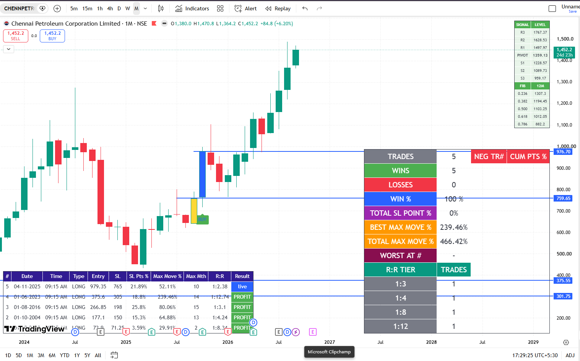Click the 301.75 blue price label
The height and width of the screenshot is (361, 580).
pos(563,296)
